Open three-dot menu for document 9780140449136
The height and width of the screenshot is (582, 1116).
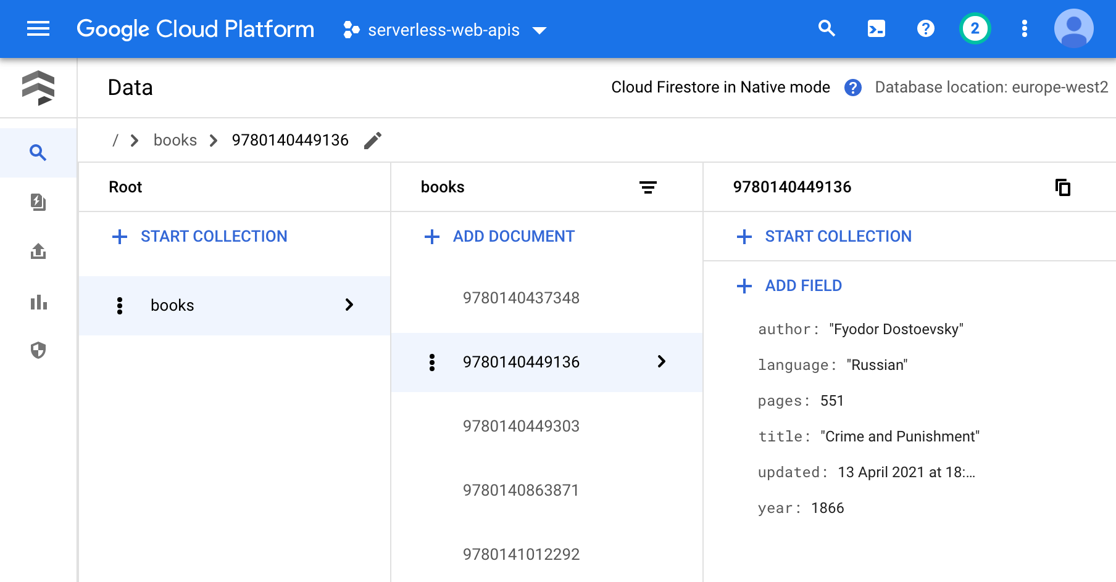point(432,363)
